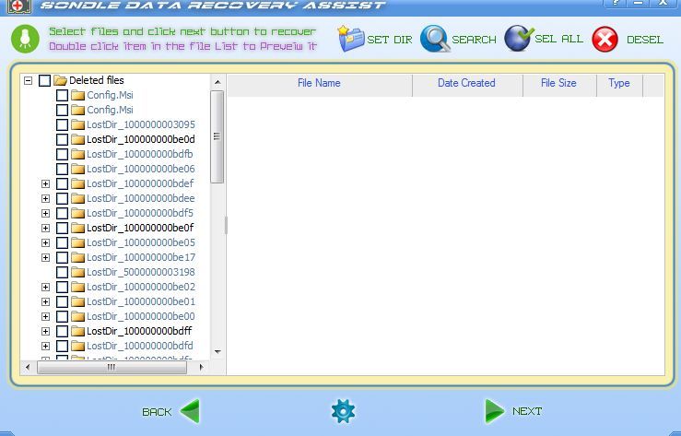Expand the LostDir_100000000be17 folder
This screenshot has height=436, width=681.
pyautogui.click(x=45, y=257)
